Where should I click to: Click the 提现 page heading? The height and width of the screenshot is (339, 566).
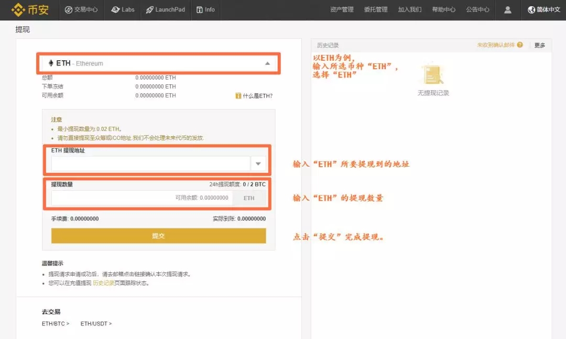23,29
